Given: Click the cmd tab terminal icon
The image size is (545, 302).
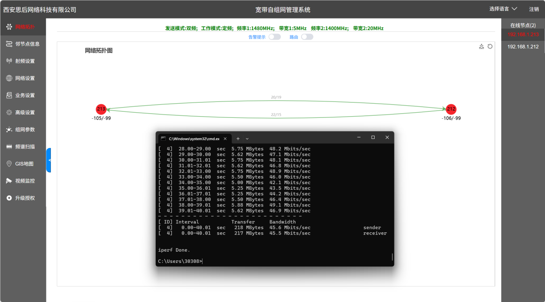Looking at the screenshot, I should pyautogui.click(x=163, y=139).
